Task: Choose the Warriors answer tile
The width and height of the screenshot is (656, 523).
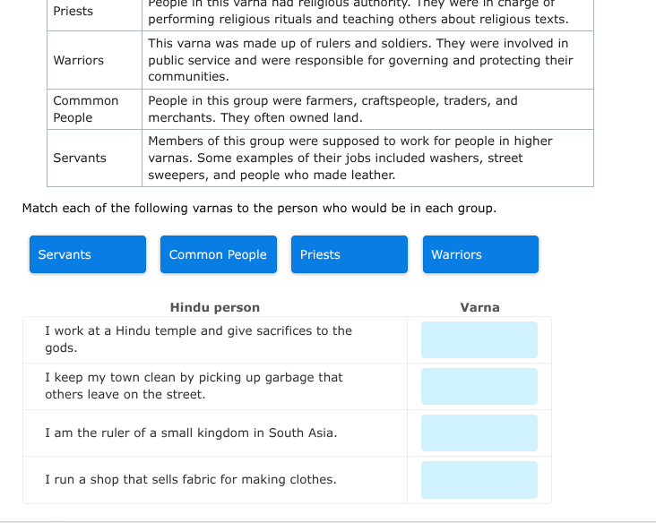Action: coord(480,254)
